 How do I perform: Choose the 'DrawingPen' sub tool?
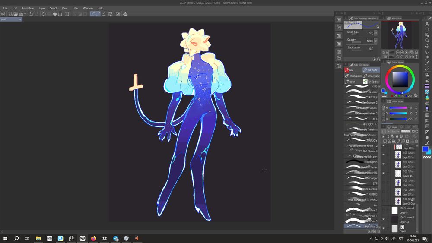click(x=362, y=162)
